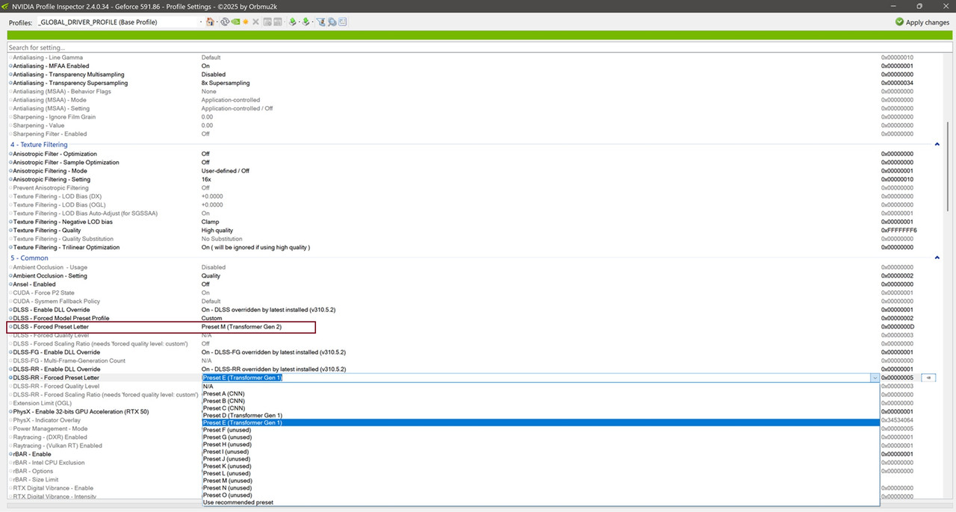956x512 pixels.
Task: Choose Preset H (unused)
Action: [541, 445]
